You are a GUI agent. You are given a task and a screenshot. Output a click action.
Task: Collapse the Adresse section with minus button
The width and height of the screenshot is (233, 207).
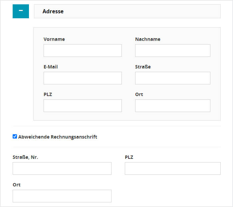pyautogui.click(x=21, y=11)
